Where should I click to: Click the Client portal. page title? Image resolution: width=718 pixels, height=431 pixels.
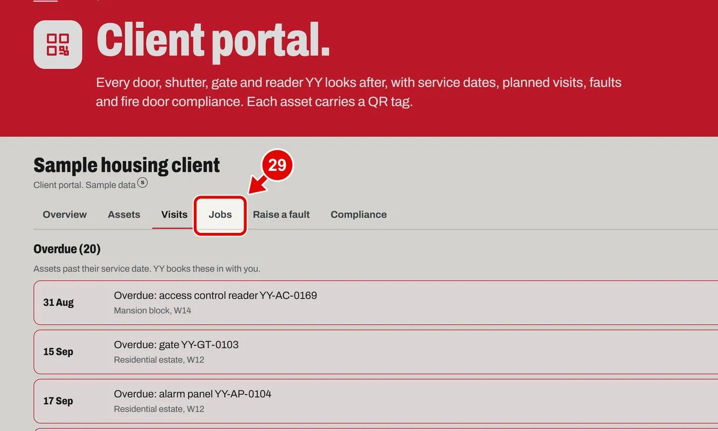pos(213,41)
